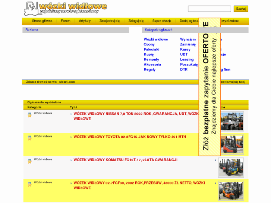The image size is (271, 203).
Task: Open 02-7FGF30 2002 rok listing title
Action: pos(139,185)
